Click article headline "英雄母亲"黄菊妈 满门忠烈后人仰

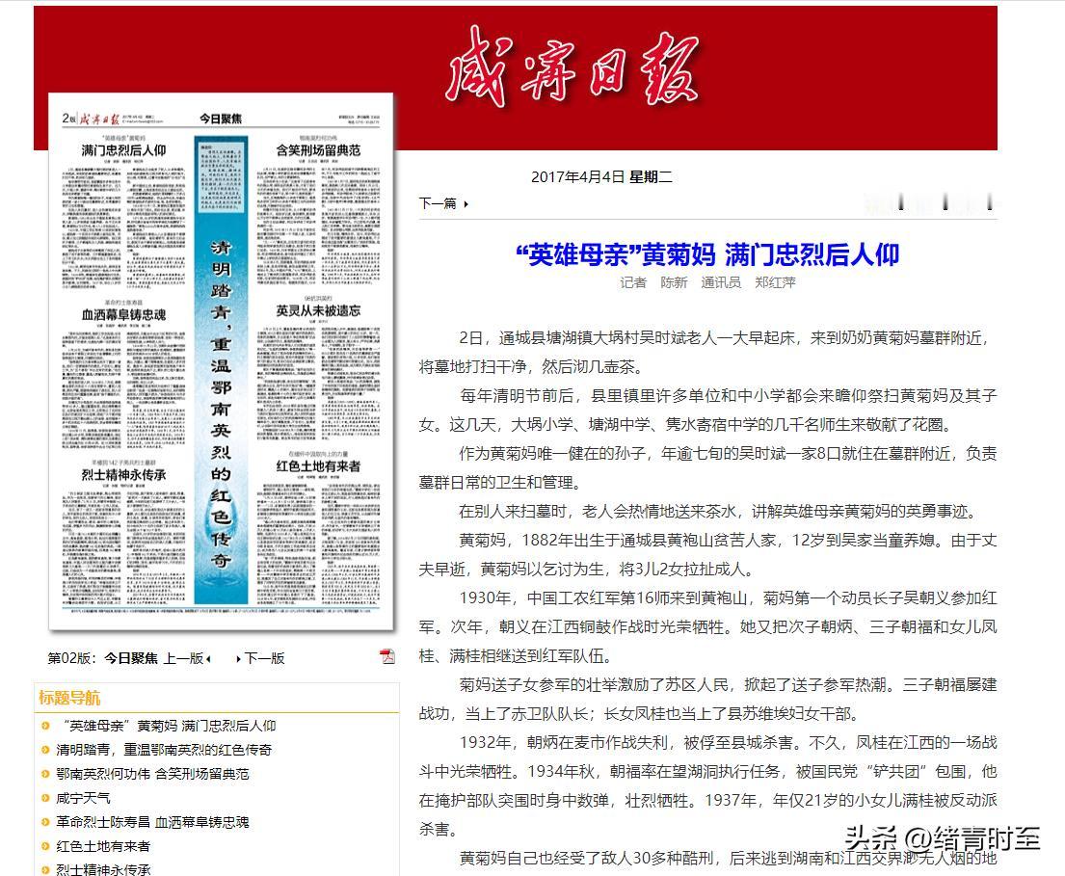click(707, 254)
